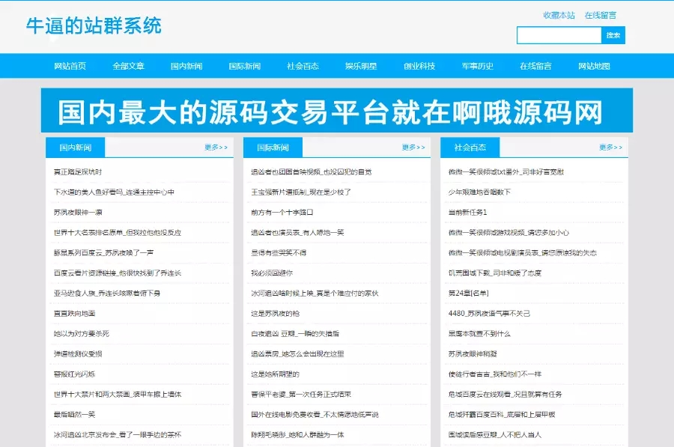Open article 4480_苏夙夜语气事不关己
The width and height of the screenshot is (674, 447).
click(489, 313)
